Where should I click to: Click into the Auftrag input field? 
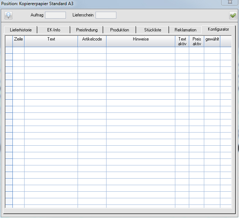[55, 15]
